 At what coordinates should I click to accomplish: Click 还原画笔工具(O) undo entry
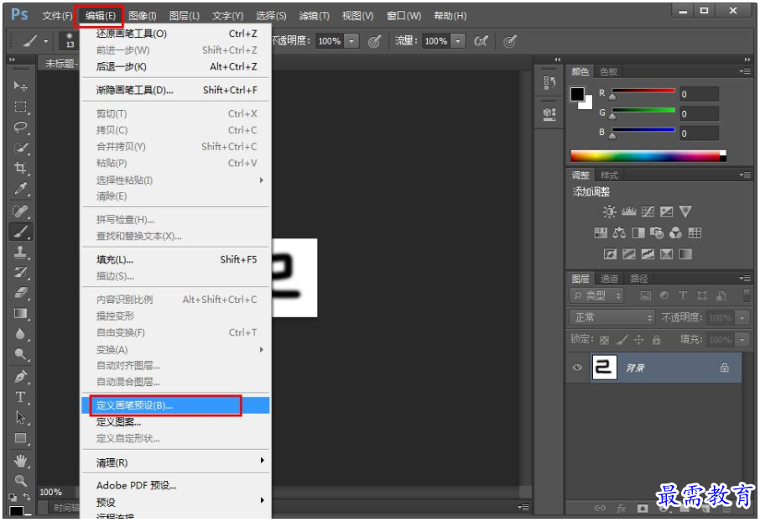175,34
